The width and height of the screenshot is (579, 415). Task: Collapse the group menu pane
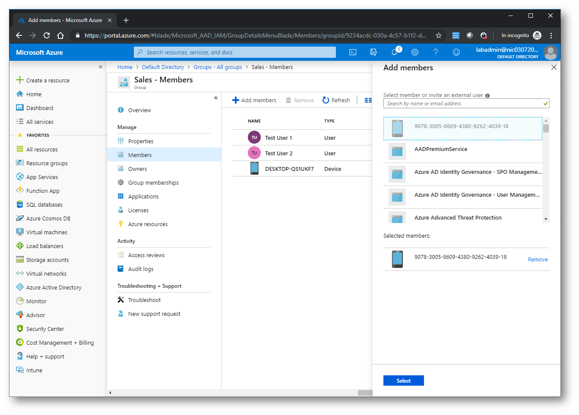[x=216, y=98]
